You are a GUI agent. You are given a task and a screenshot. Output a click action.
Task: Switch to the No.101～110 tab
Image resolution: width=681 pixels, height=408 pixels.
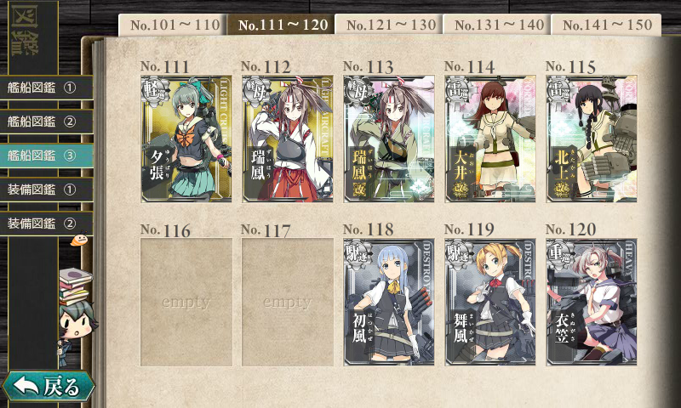173,25
